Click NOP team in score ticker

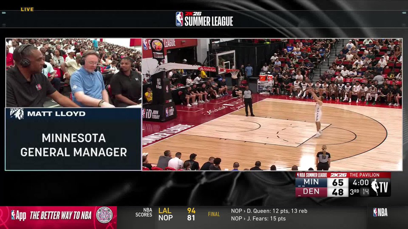click(165, 218)
